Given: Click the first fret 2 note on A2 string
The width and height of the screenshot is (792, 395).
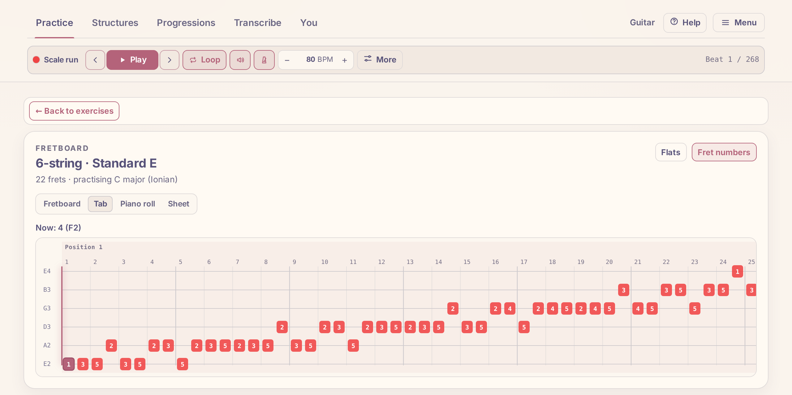Looking at the screenshot, I should click(111, 346).
